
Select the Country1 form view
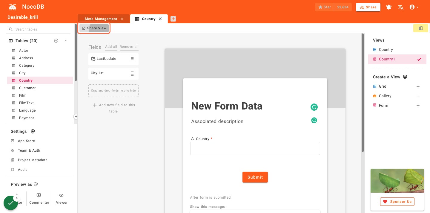pos(397,59)
